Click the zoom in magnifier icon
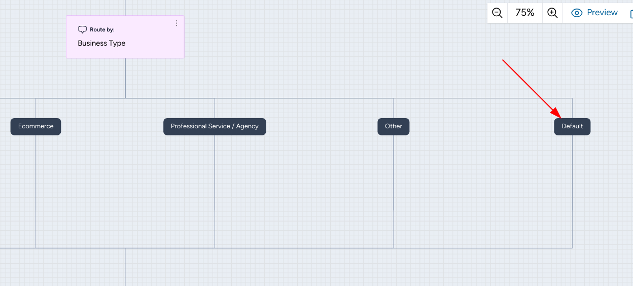 click(552, 13)
